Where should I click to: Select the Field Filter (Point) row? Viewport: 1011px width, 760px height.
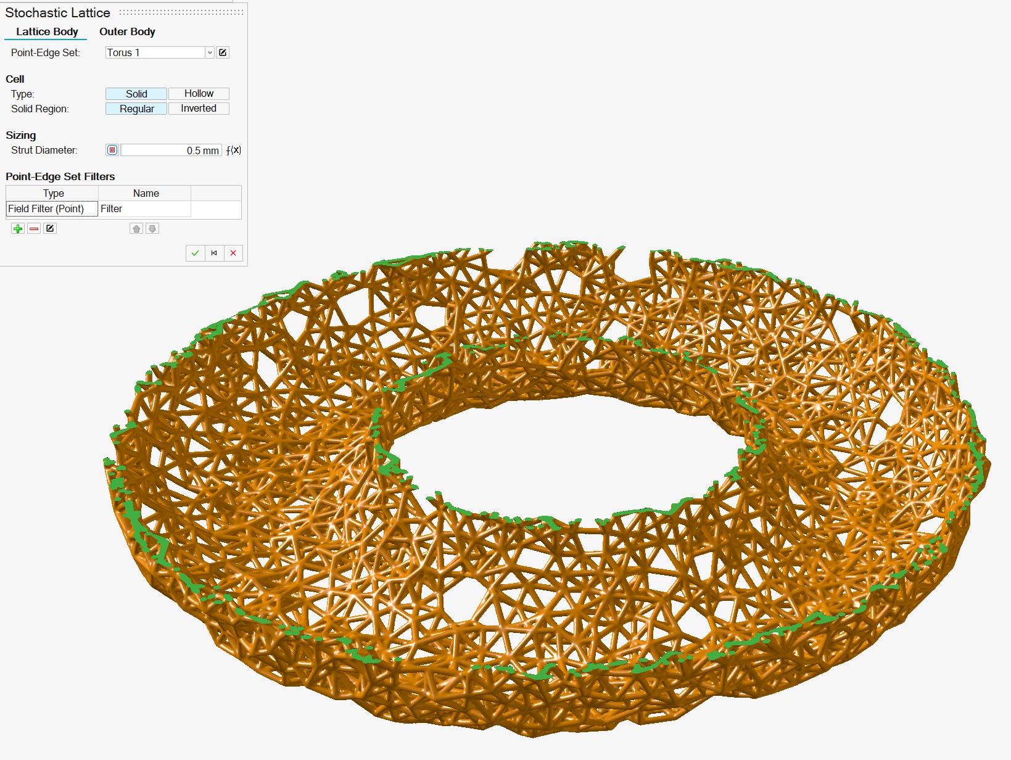(x=52, y=209)
